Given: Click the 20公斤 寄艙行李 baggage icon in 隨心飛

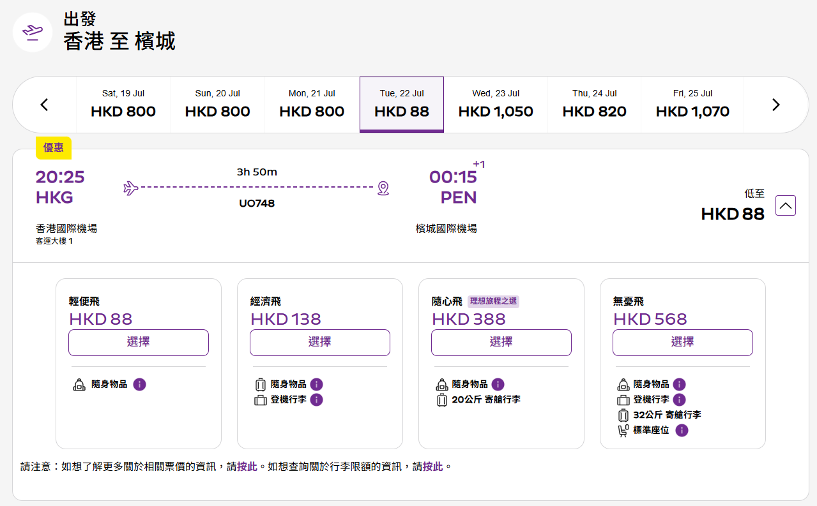Looking at the screenshot, I should (442, 399).
